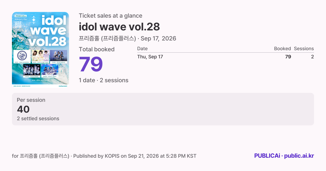Click the idol wave vol.28 title

click(119, 27)
